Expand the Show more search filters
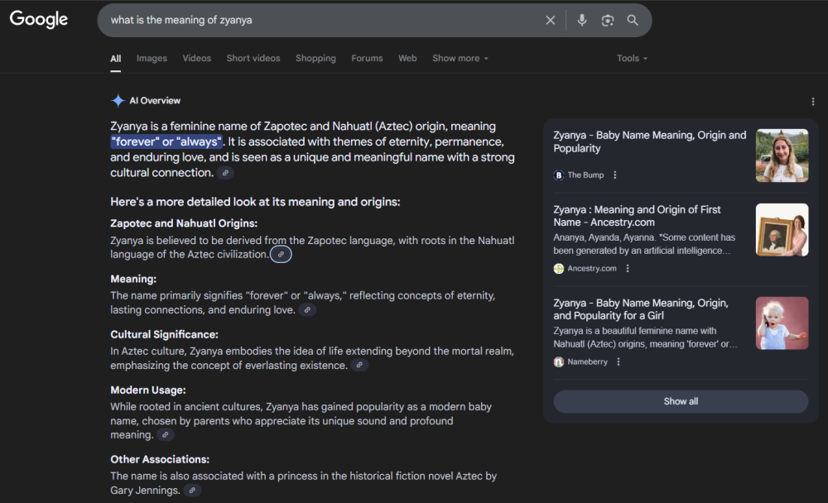The height and width of the screenshot is (503, 828). pos(460,58)
